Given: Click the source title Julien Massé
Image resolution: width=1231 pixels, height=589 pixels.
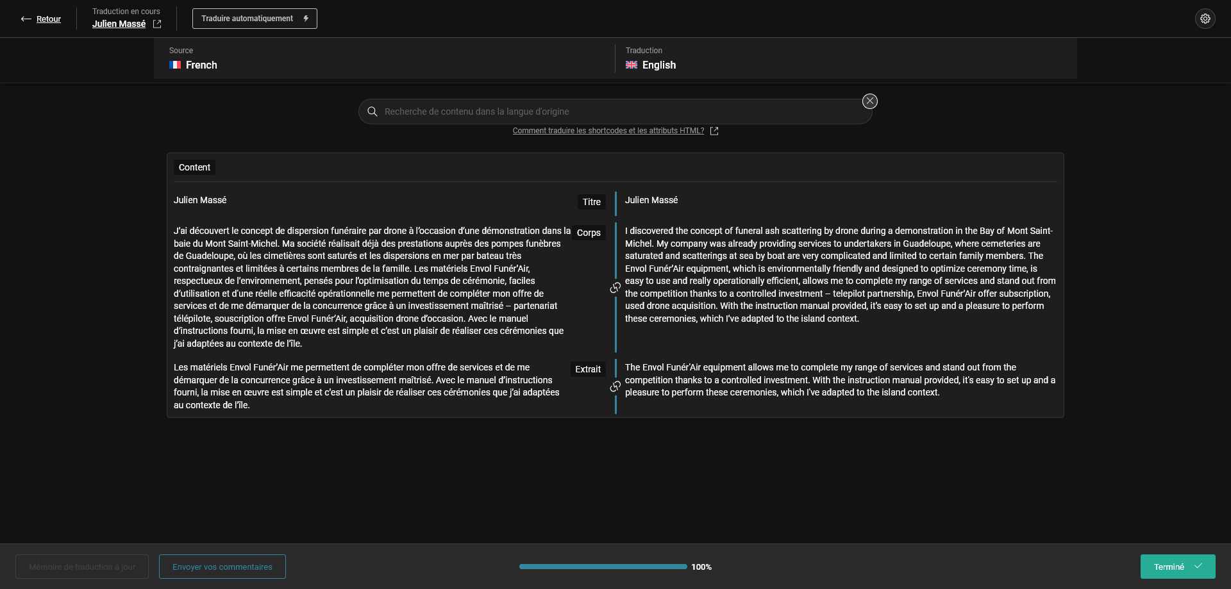Looking at the screenshot, I should (x=200, y=200).
